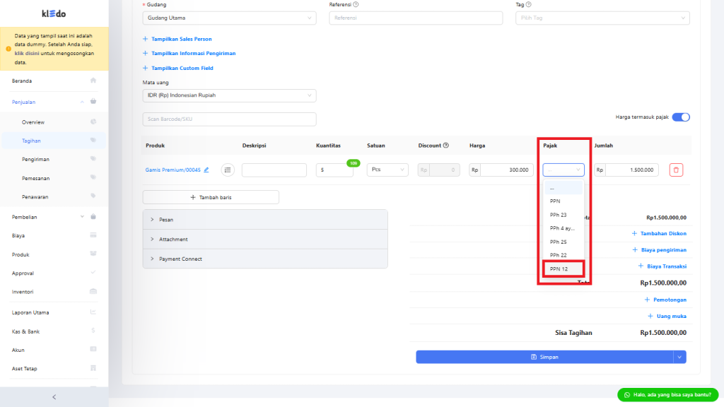The width and height of the screenshot is (724, 407).
Task: Click the Pembelian bag icon
Action: pyautogui.click(x=93, y=216)
